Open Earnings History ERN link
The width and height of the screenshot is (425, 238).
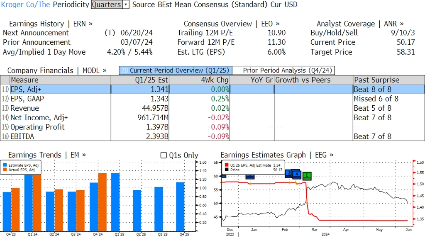tap(51, 24)
